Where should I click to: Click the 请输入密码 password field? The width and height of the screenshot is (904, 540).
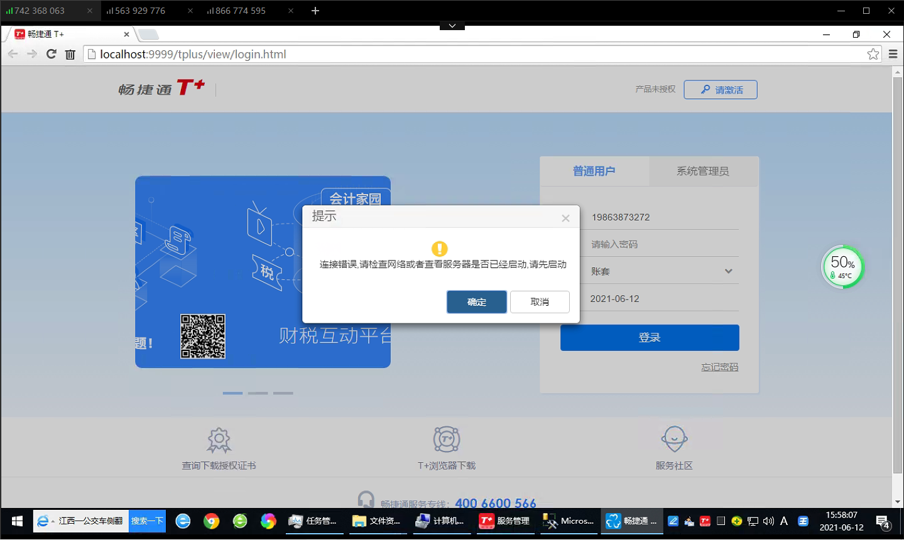click(650, 244)
